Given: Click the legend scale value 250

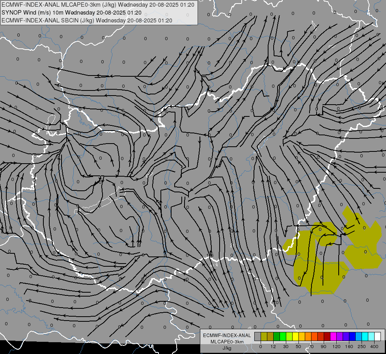Looking at the screenshot, I should [362, 347].
